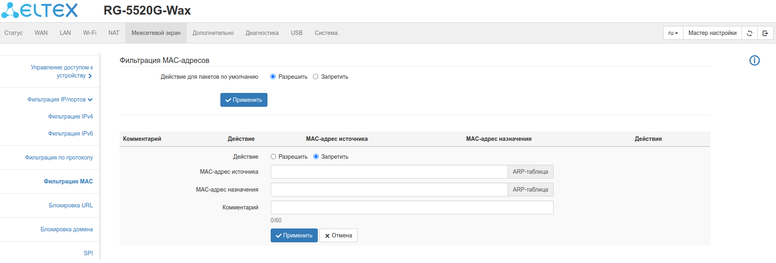Open the Диагностика tab
The width and height of the screenshot is (776, 263).
[262, 33]
